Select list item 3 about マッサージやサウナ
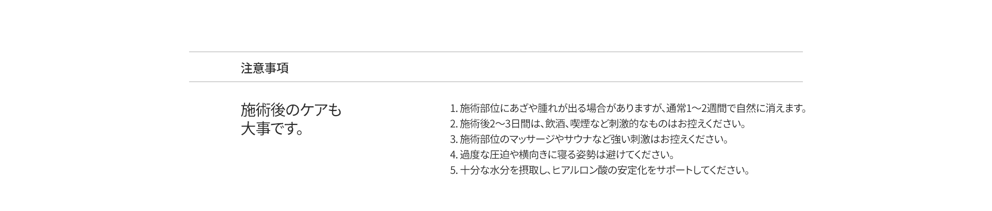 click(x=589, y=139)
